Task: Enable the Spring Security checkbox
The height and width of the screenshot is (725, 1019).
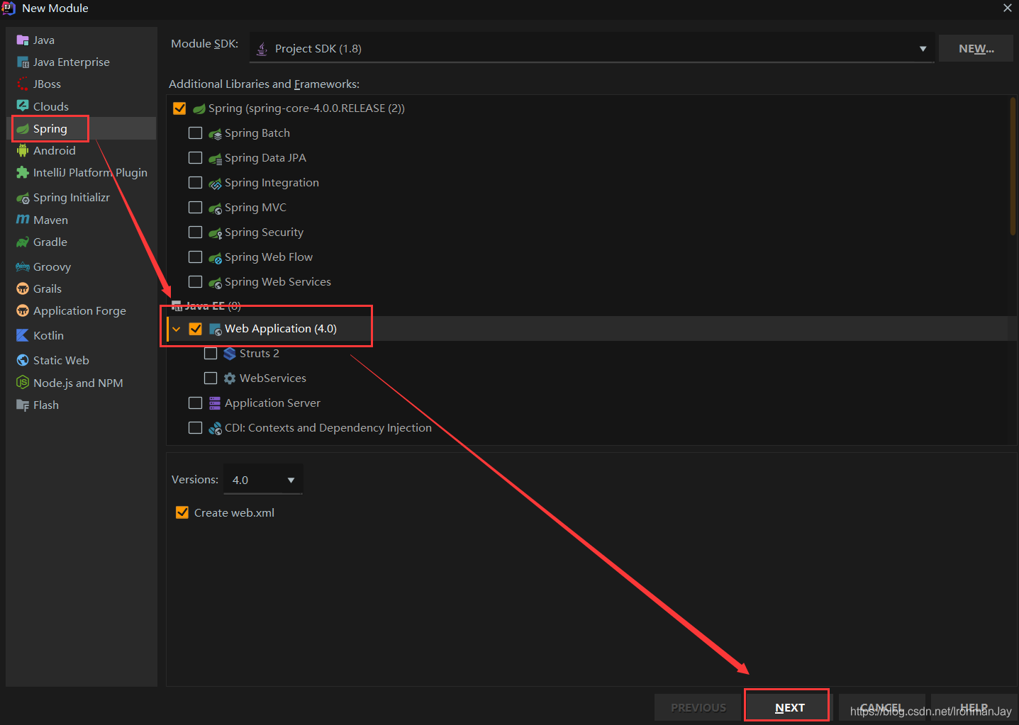Action: (x=196, y=232)
